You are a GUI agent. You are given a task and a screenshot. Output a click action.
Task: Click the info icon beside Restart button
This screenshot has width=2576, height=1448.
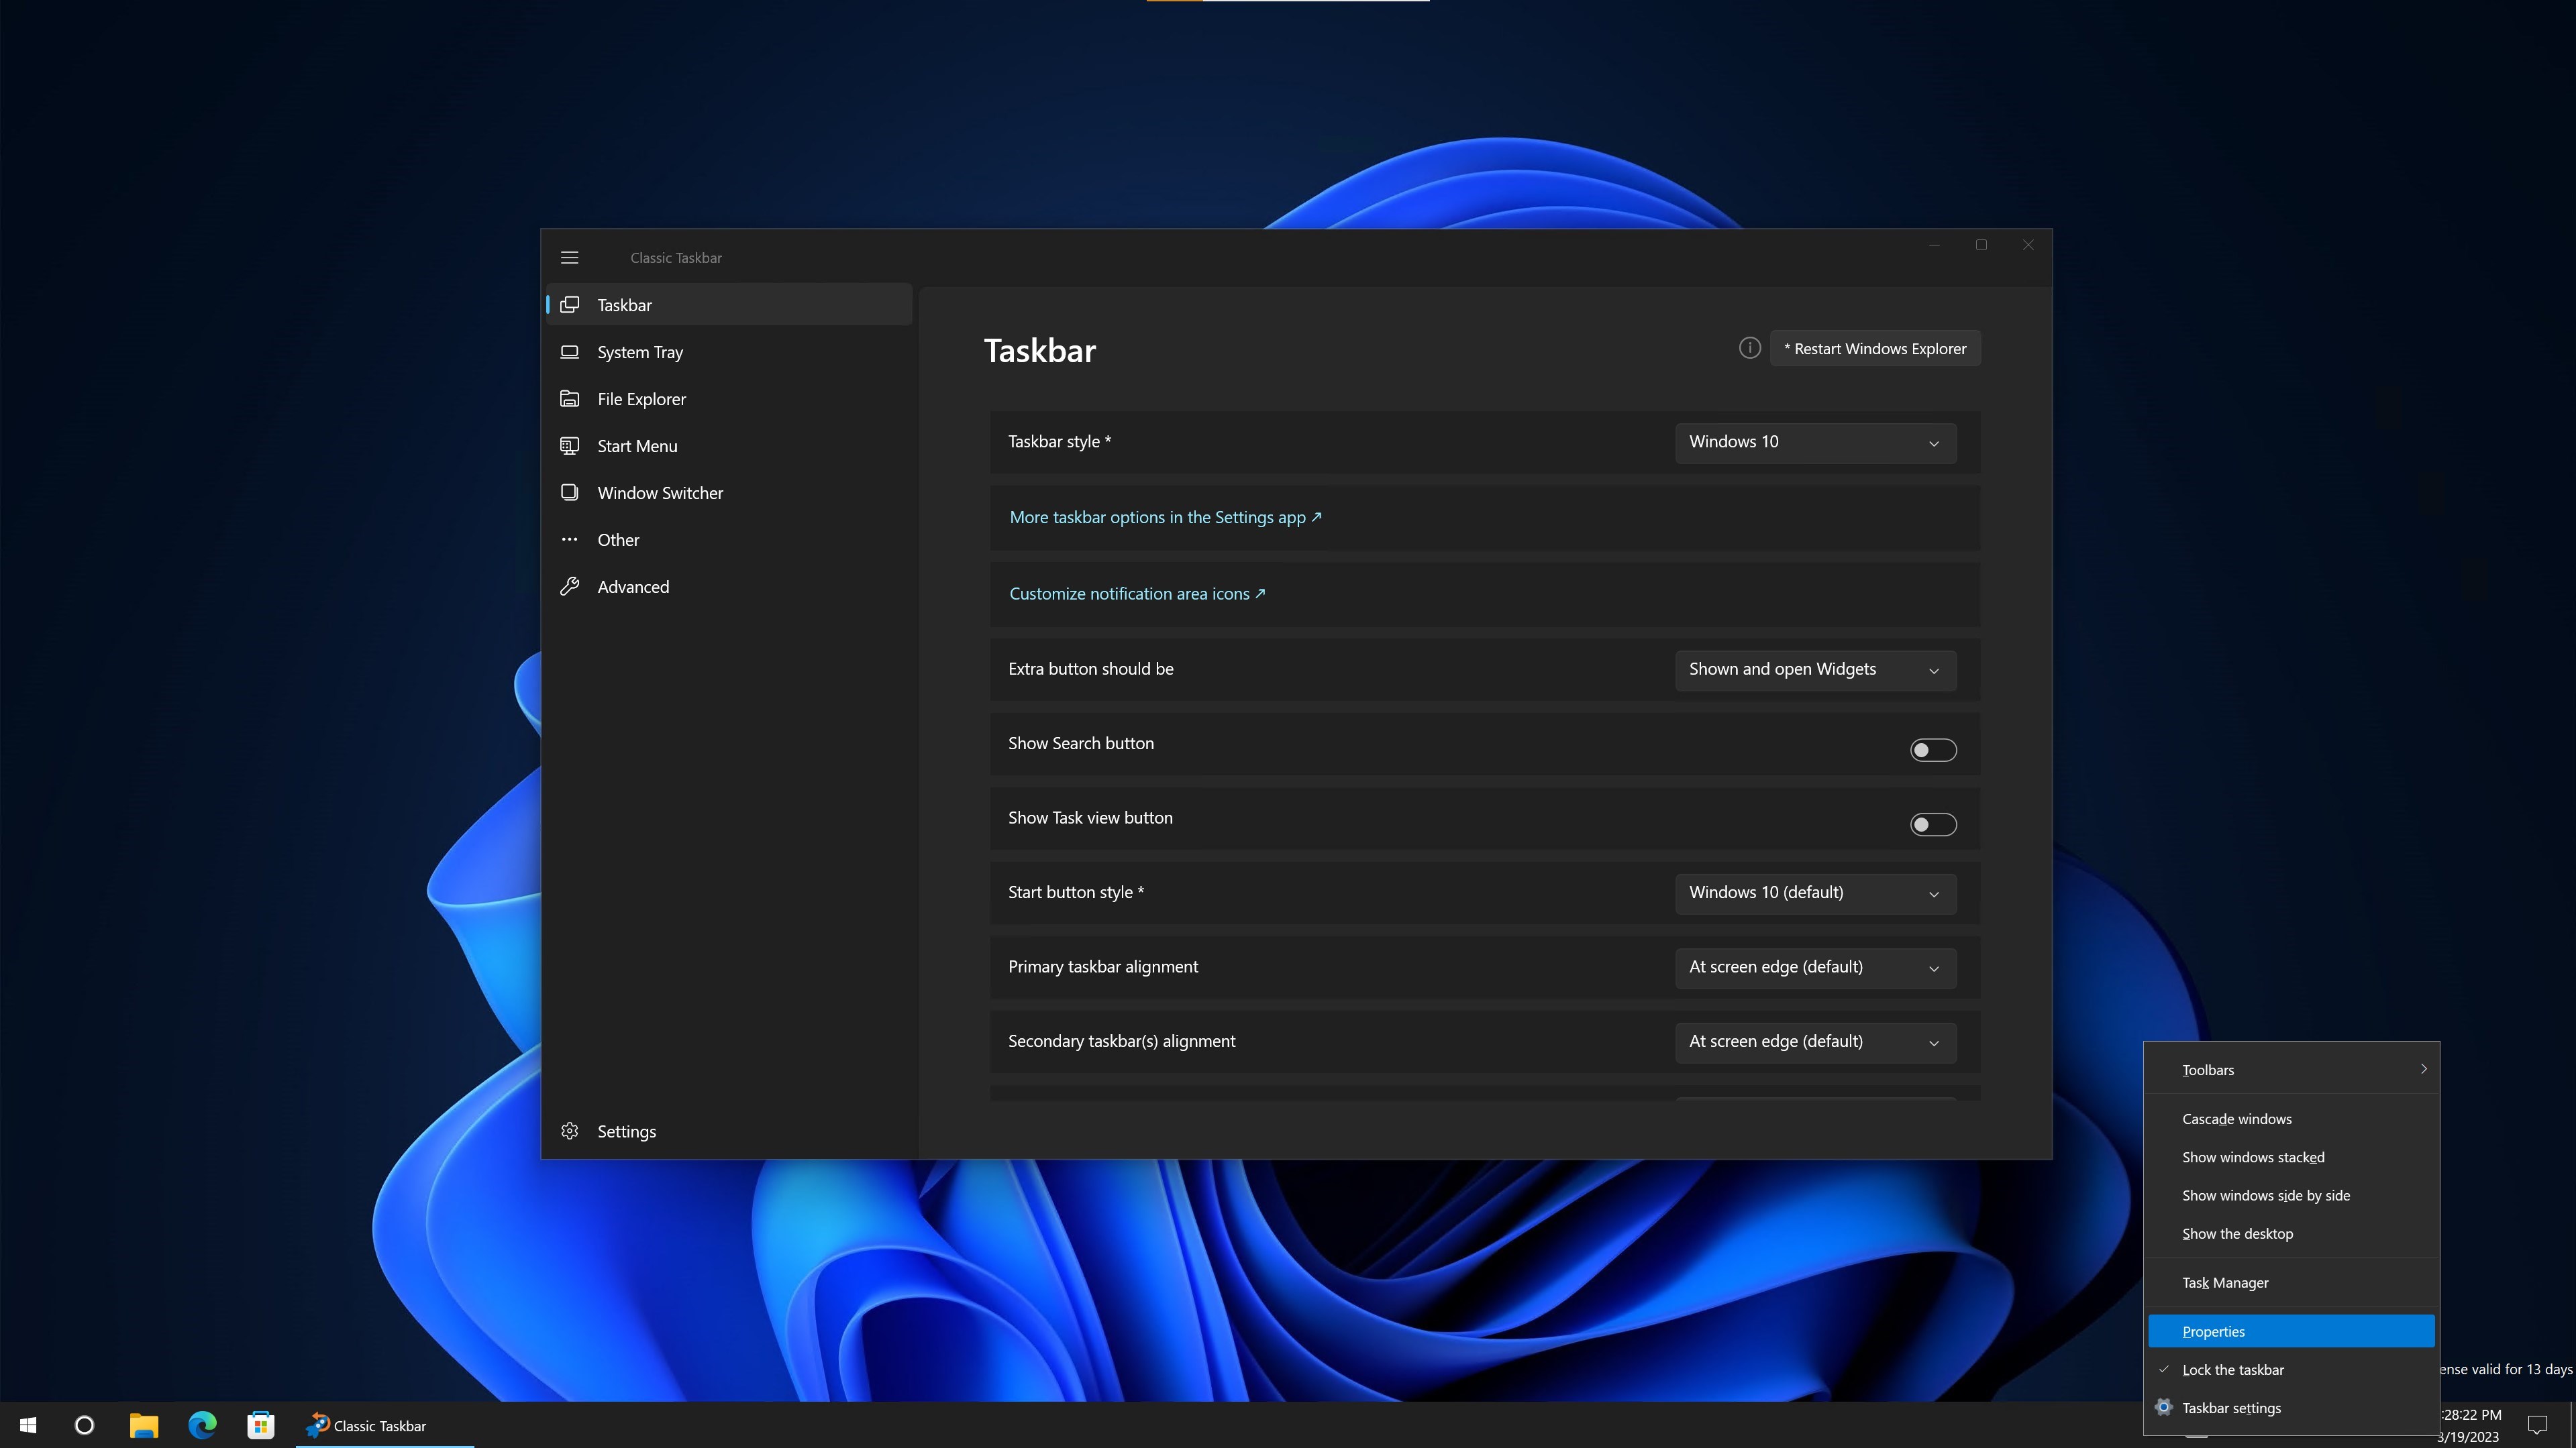click(x=1749, y=348)
